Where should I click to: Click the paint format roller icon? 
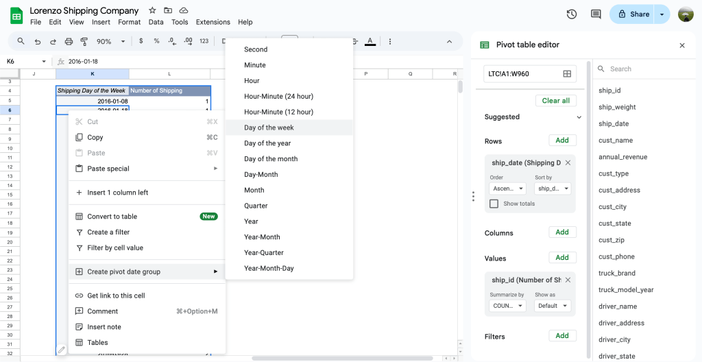coord(84,41)
